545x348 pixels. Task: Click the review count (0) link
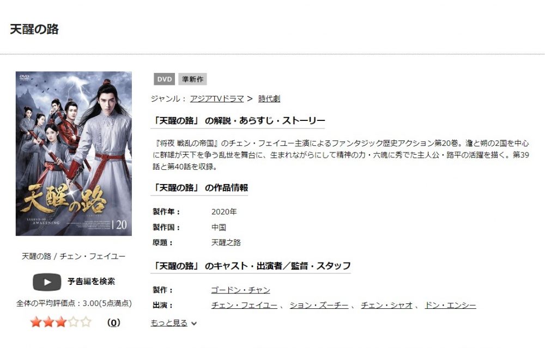(114, 322)
